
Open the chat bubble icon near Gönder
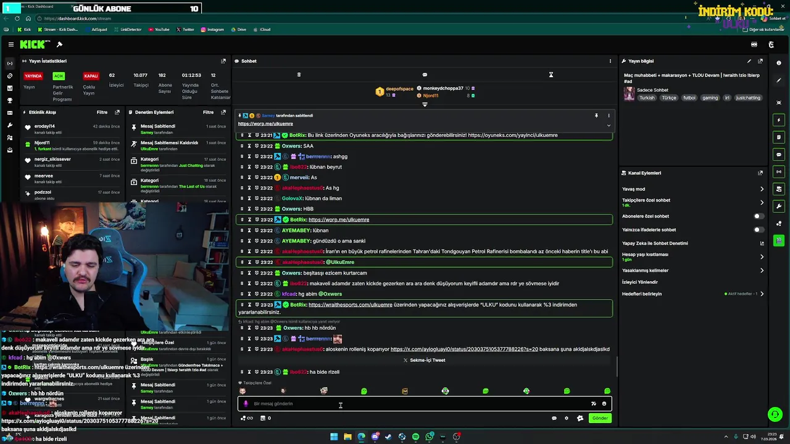[x=554, y=418]
